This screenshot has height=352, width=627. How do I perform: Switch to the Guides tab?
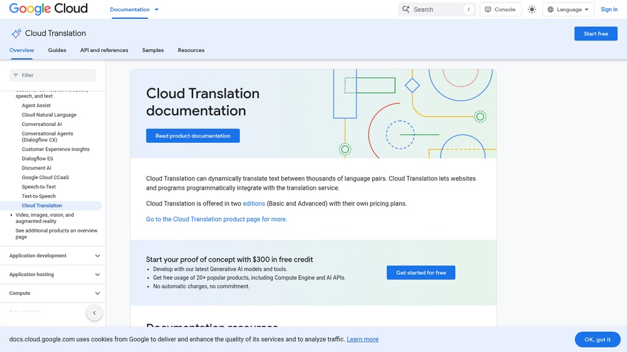pos(57,50)
